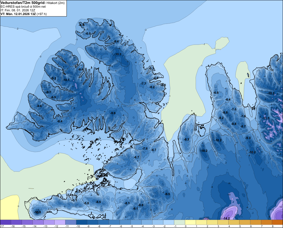Click the -4.9 temperature value
This screenshot has width=283, height=228.
(156, 78)
